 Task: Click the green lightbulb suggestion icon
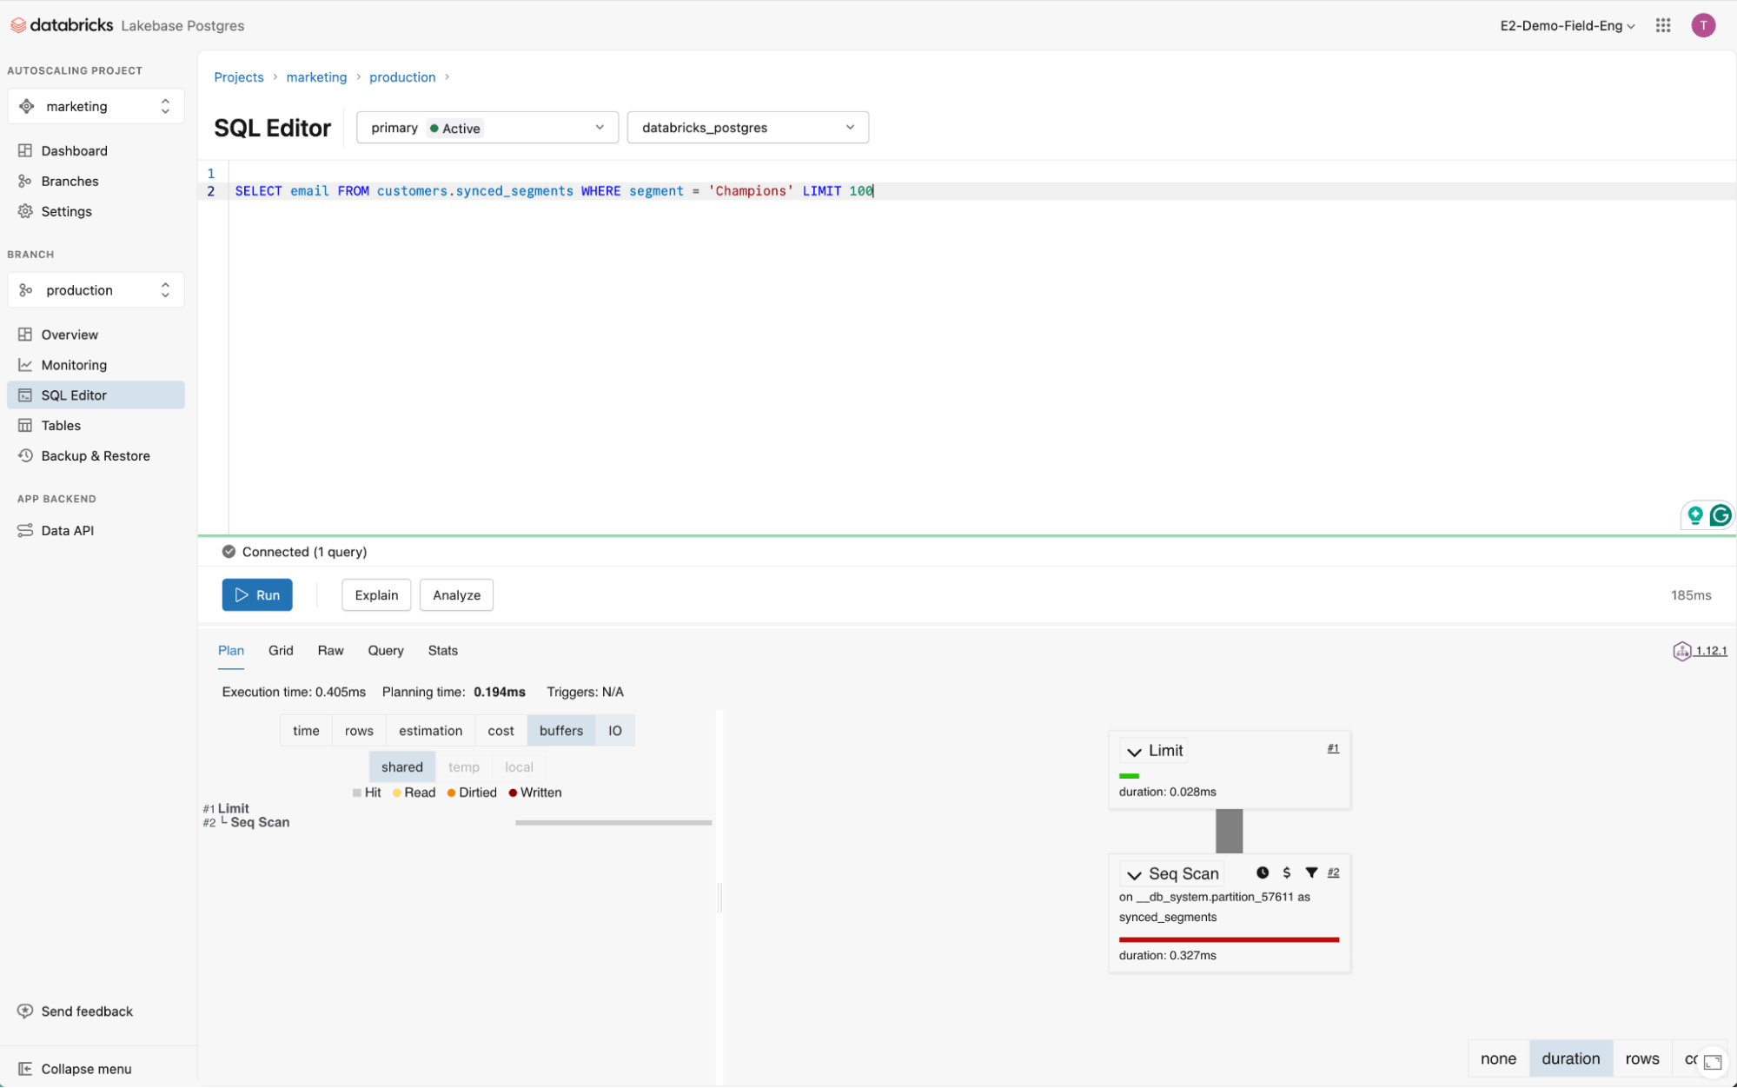click(x=1694, y=515)
